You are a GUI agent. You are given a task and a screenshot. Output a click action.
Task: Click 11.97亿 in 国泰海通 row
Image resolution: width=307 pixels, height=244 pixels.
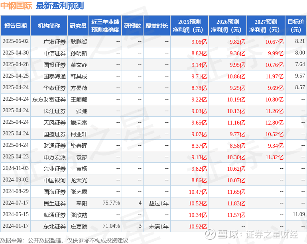[274, 76]
